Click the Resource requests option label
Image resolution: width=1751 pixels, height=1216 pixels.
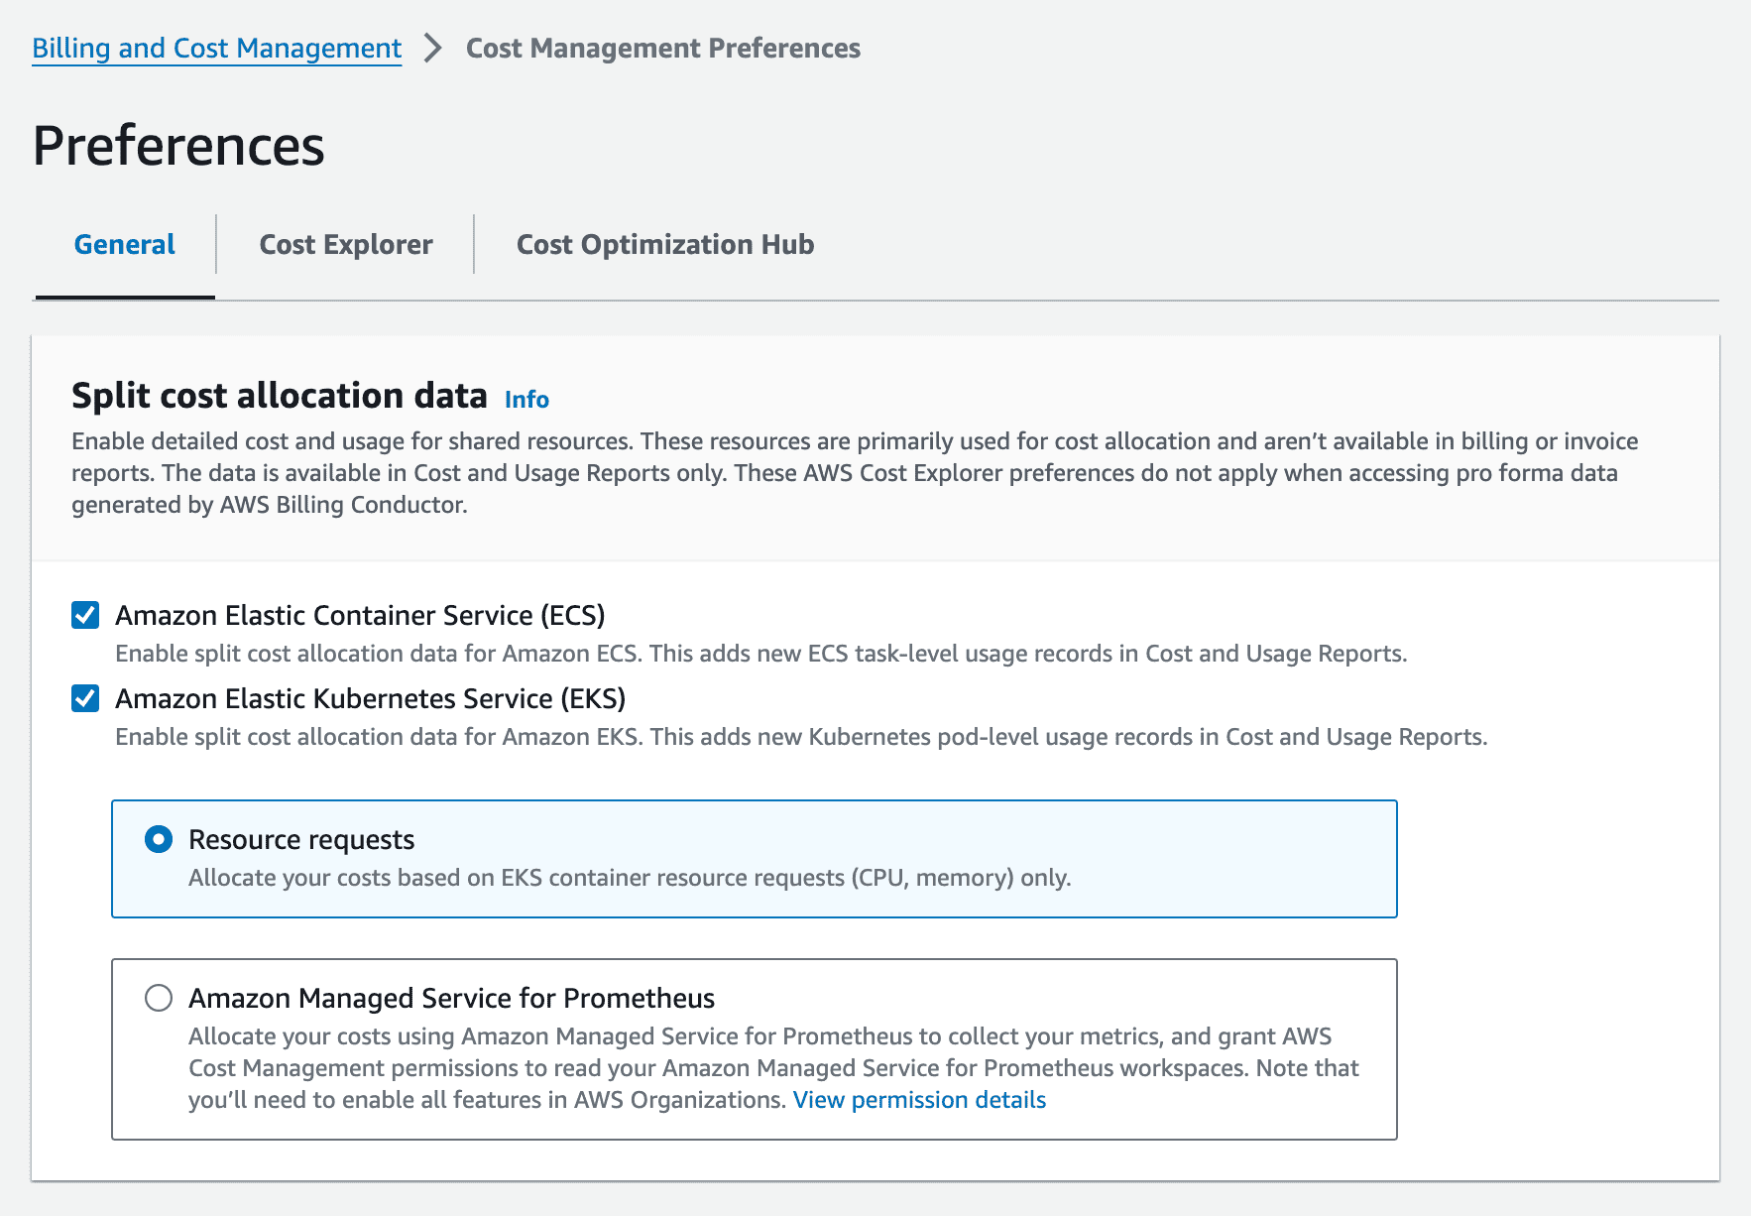301,839
